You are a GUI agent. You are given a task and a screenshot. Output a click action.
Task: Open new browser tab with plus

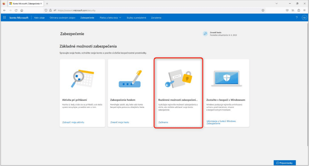47,3
